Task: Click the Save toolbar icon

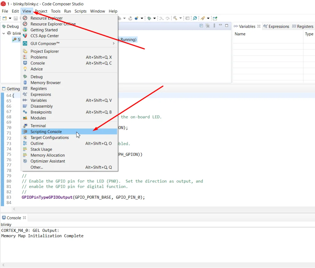Action: [x=15, y=18]
